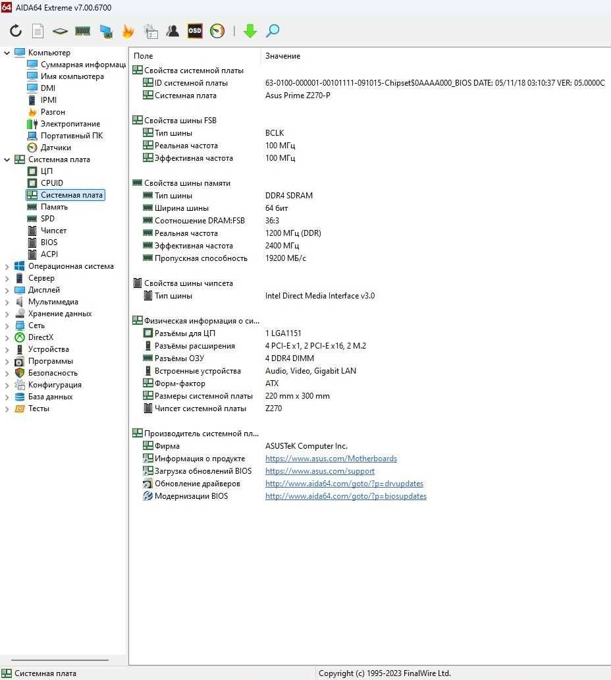Click the motherboard chip toolbar icon
The height and width of the screenshot is (680, 611).
point(60,31)
